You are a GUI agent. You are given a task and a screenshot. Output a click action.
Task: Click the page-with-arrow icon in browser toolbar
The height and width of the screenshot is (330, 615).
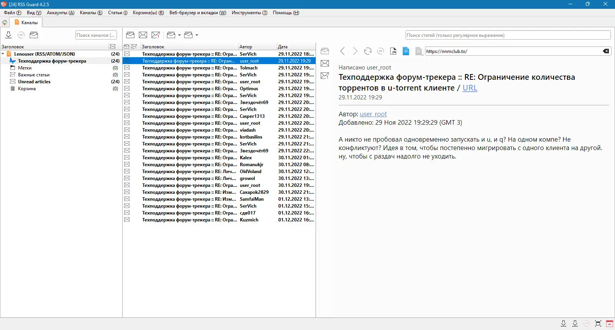coord(393,51)
